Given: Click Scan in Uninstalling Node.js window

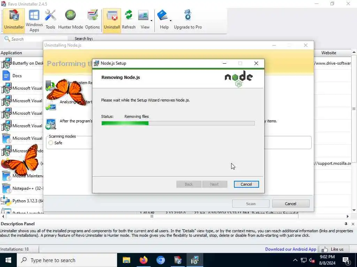Looking at the screenshot, I should pyautogui.click(x=251, y=204).
